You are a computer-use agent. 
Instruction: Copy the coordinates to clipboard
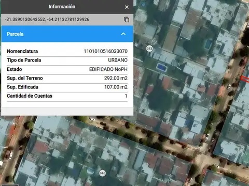tap(127, 20)
